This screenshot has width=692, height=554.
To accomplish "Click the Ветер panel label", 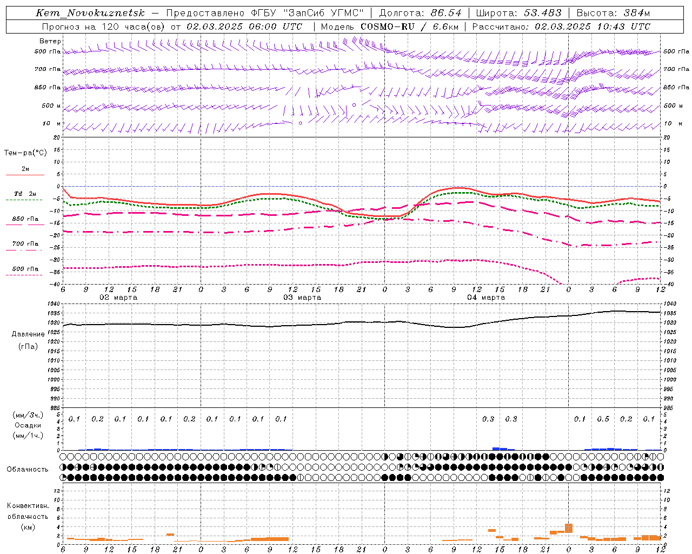I will 50,41.
